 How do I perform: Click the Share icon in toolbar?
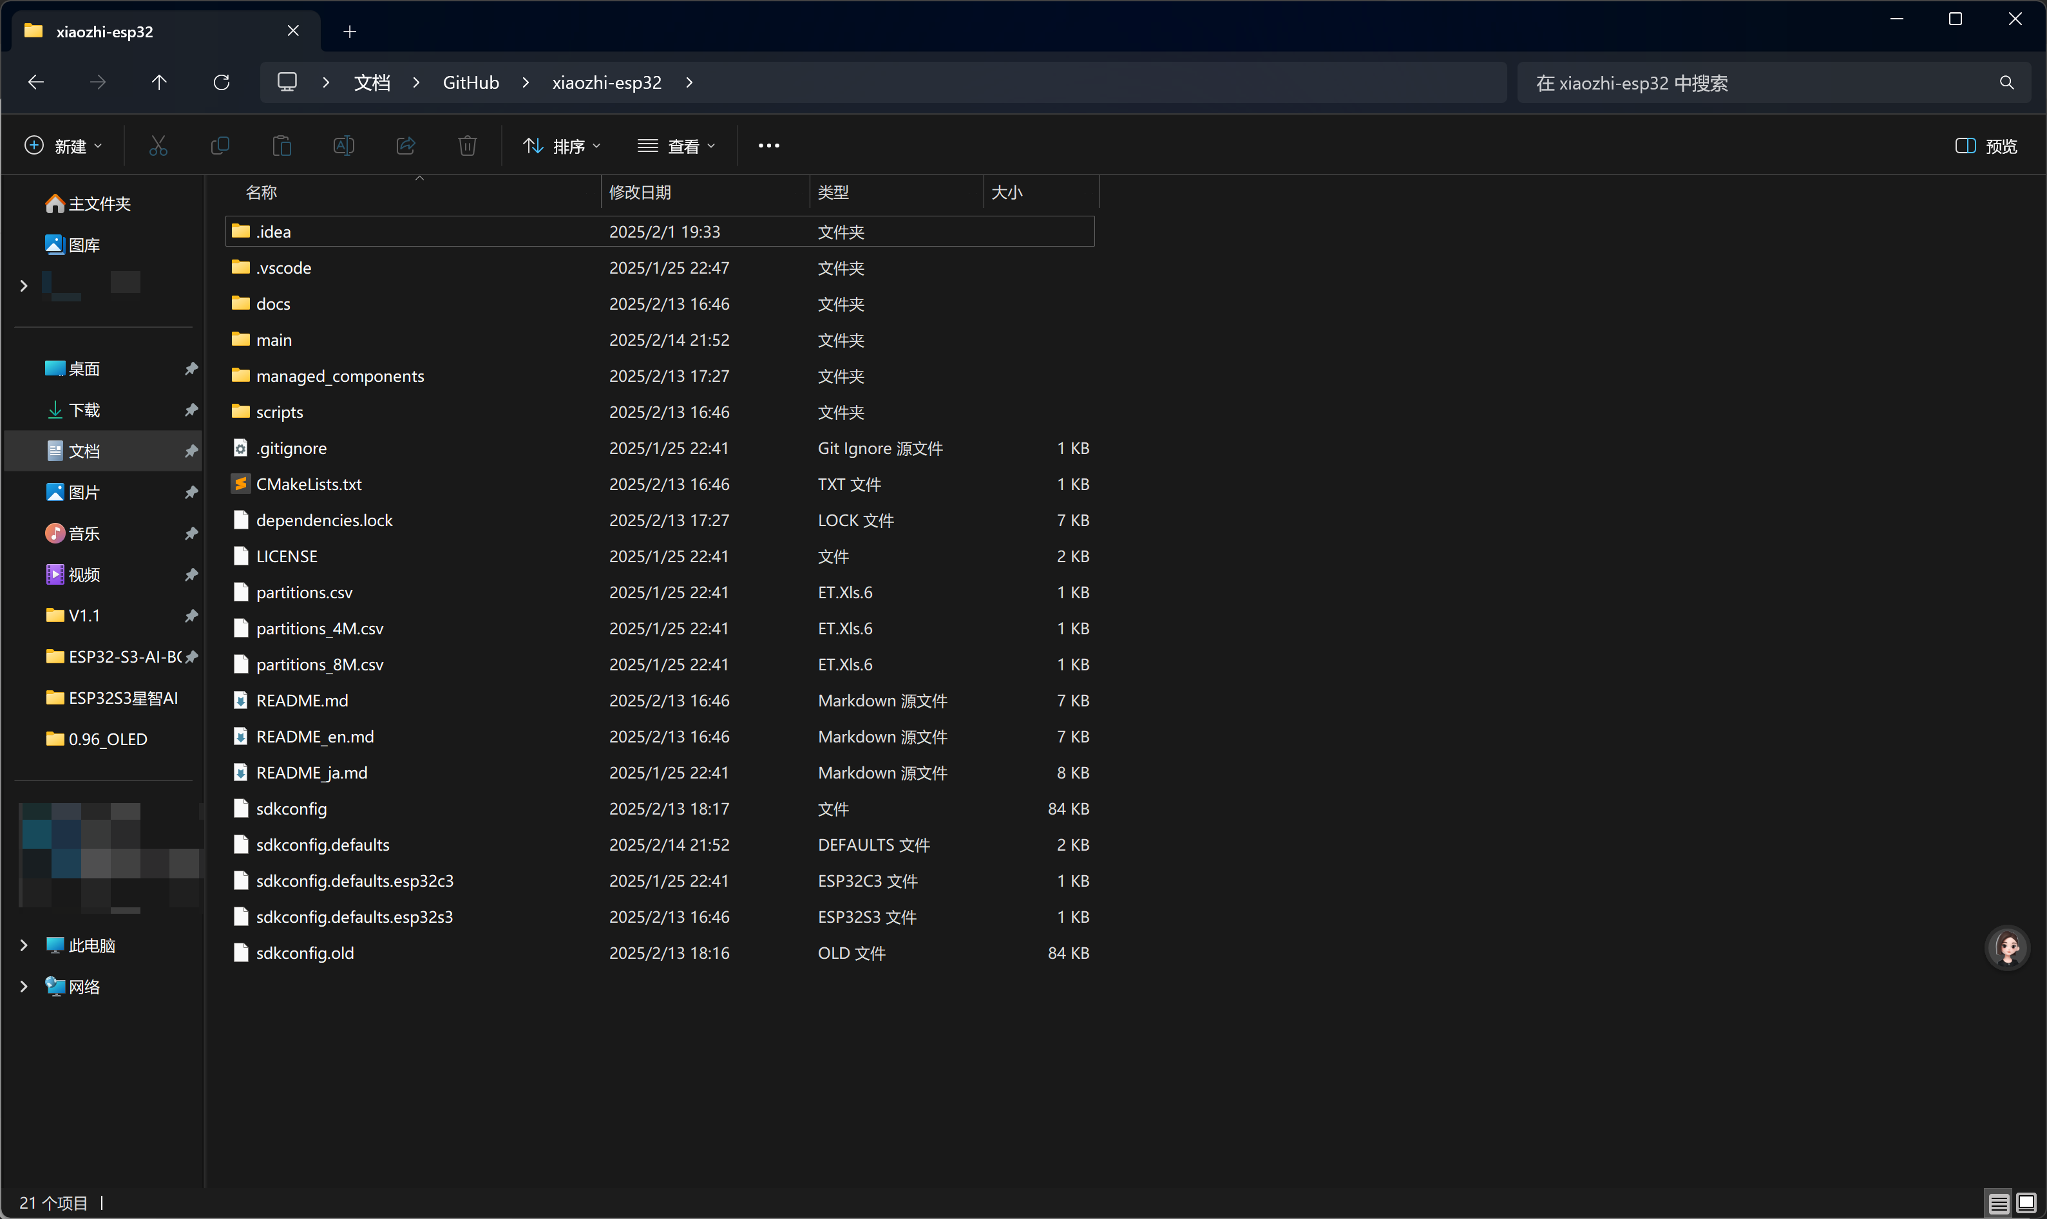406,146
